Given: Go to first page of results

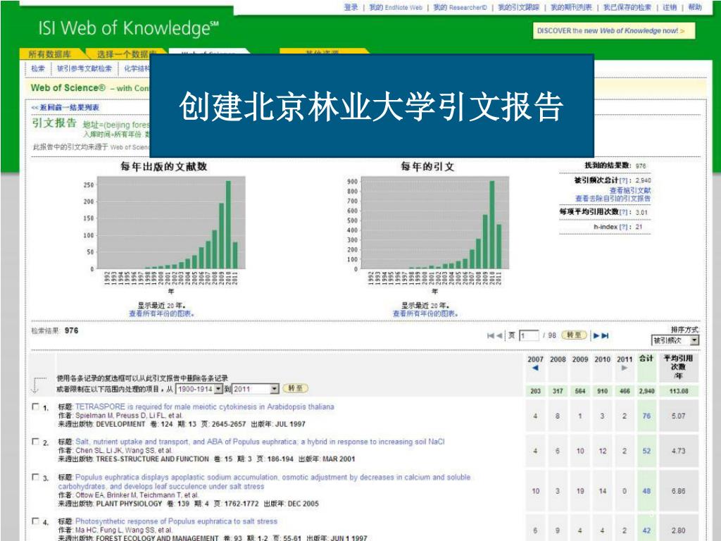Looking at the screenshot, I should [490, 336].
